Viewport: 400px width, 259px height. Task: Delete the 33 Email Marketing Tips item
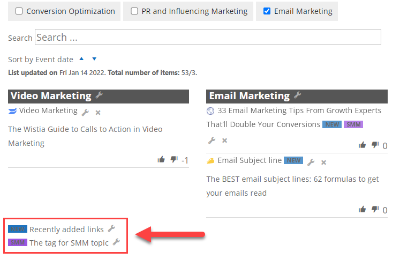click(x=224, y=140)
